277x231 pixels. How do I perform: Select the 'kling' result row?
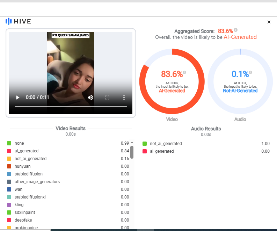point(68,205)
